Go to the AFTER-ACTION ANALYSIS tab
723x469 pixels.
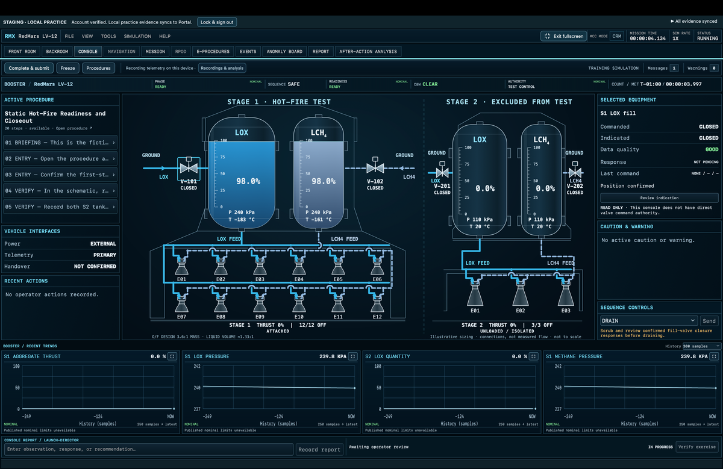tap(368, 52)
